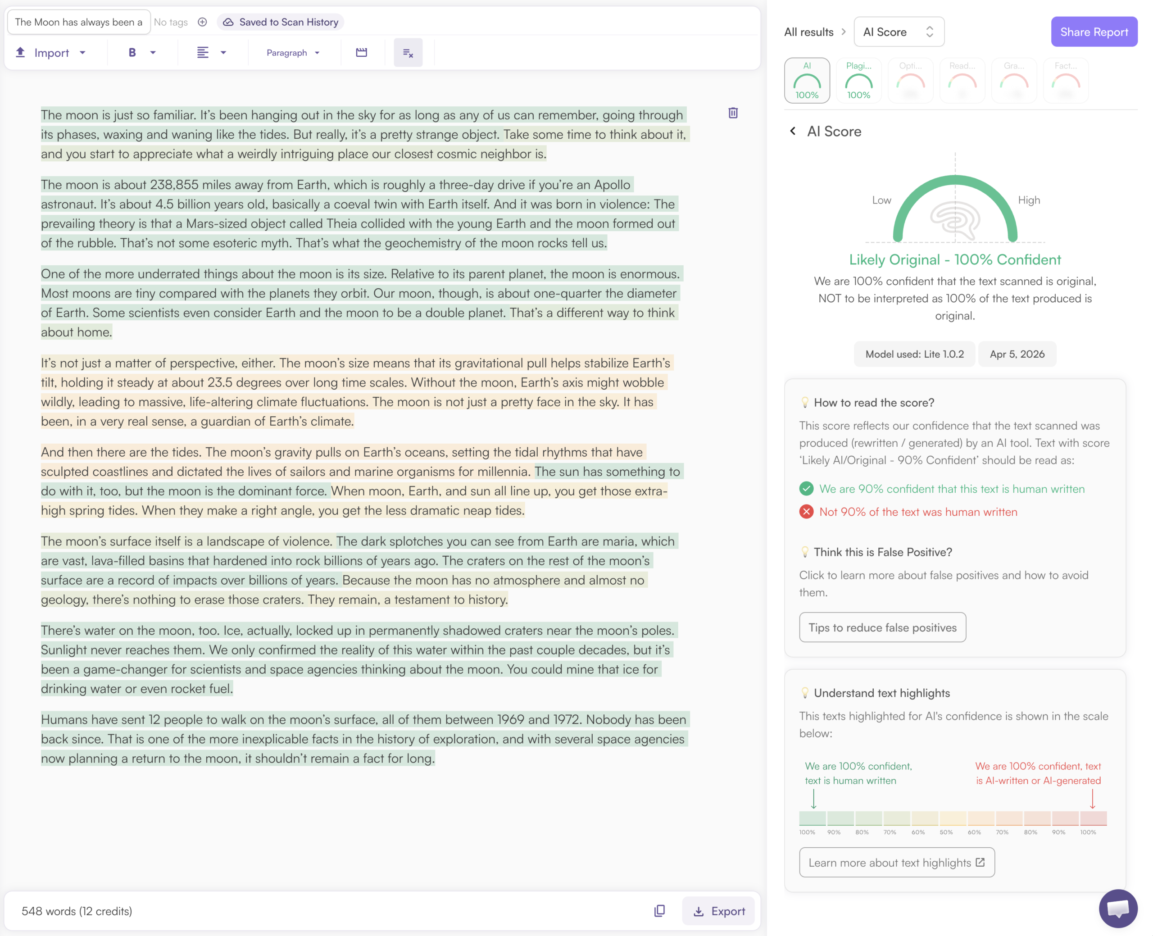Image resolution: width=1153 pixels, height=936 pixels.
Task: Click the trash delete icon beside text
Action: coord(732,113)
